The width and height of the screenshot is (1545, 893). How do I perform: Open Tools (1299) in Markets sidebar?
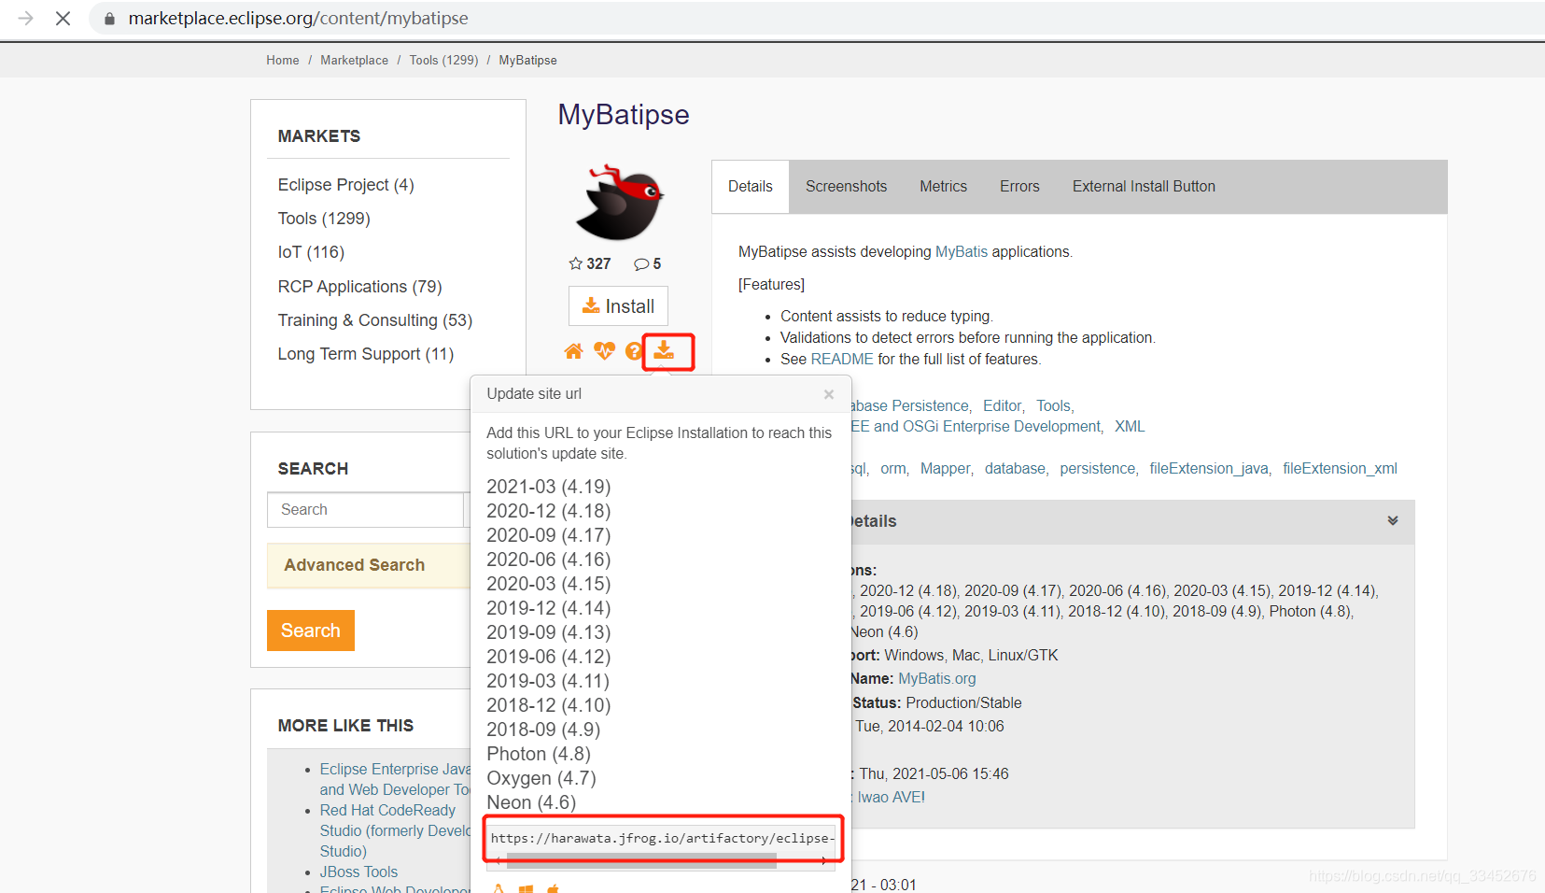click(324, 219)
